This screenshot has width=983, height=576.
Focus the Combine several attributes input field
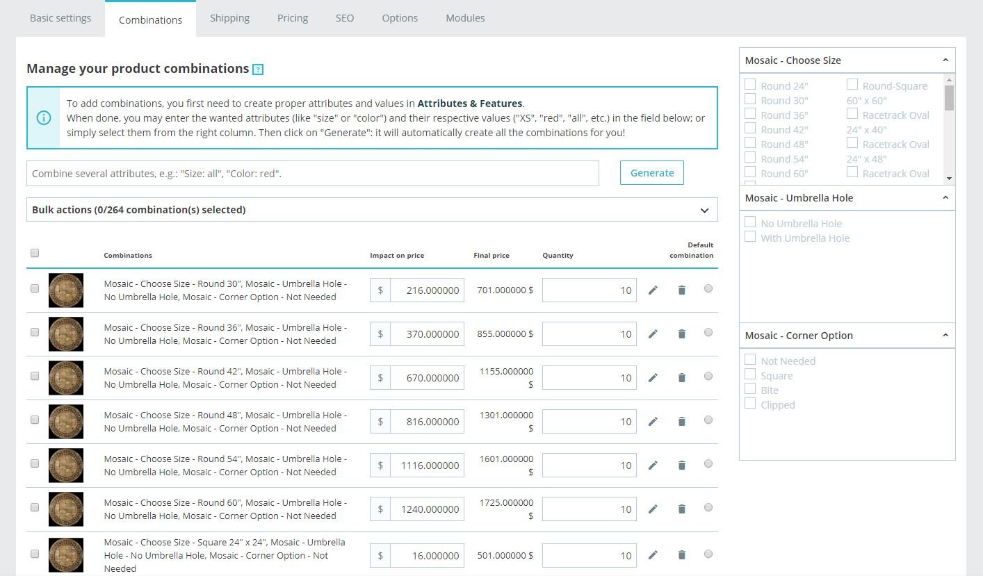tap(312, 174)
